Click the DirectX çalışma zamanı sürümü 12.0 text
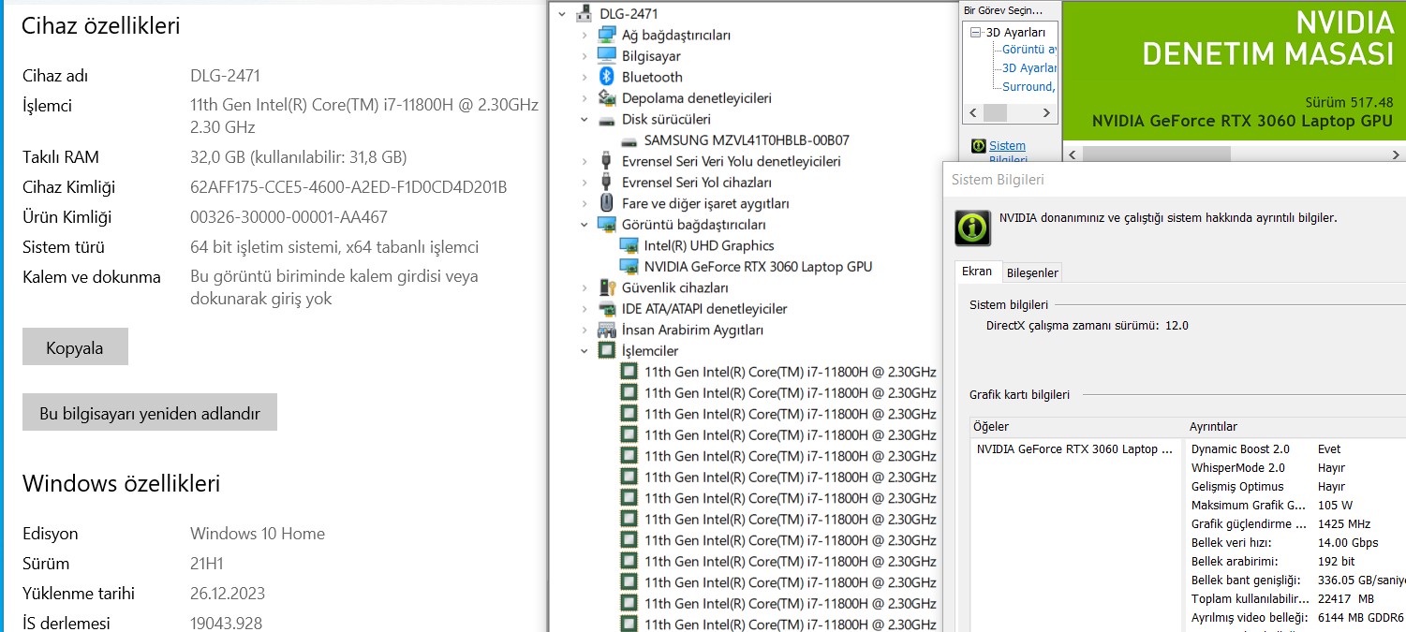1406x632 pixels. point(1087,326)
